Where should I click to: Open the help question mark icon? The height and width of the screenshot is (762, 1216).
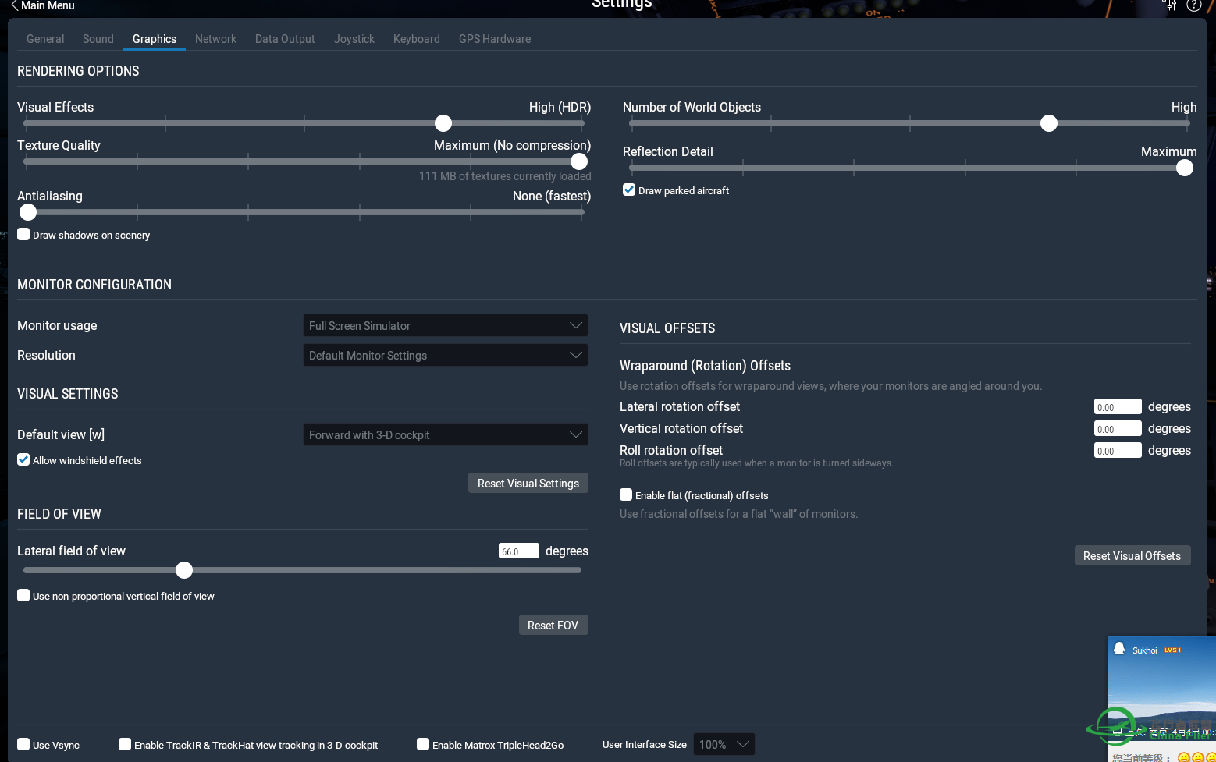tap(1193, 5)
